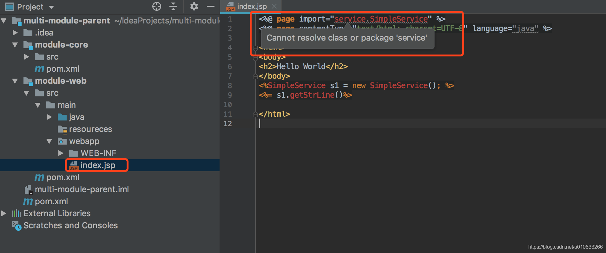Click the webapp web-resource folder icon

(62, 141)
